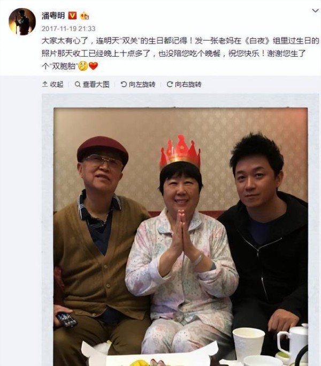Select 查看大图 to view full image
The height and width of the screenshot is (366, 321).
(96, 84)
